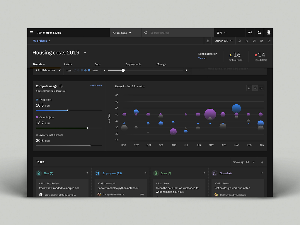Click the Done column check icon
Image resolution: width=300 pixels, height=225 pixels.
tap(156, 173)
